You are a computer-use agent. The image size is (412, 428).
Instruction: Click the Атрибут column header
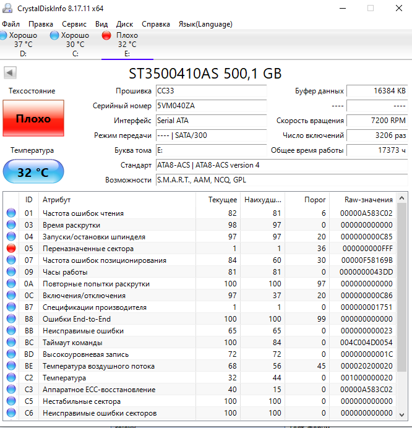click(57, 200)
